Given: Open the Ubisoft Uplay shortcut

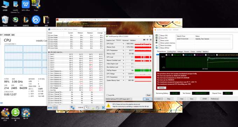Looking at the screenshot, I should coord(36,21).
